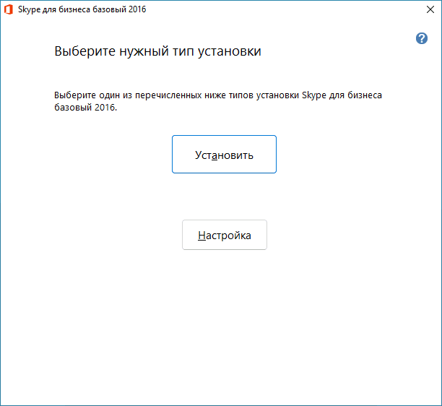Close the Skype для бизнеса installer window
Image resolution: width=442 pixels, height=406 pixels.
(x=430, y=9)
